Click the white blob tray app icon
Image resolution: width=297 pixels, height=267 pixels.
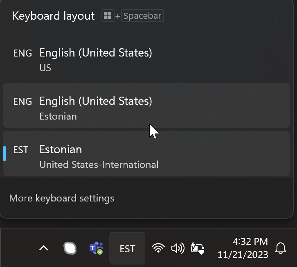70,248
